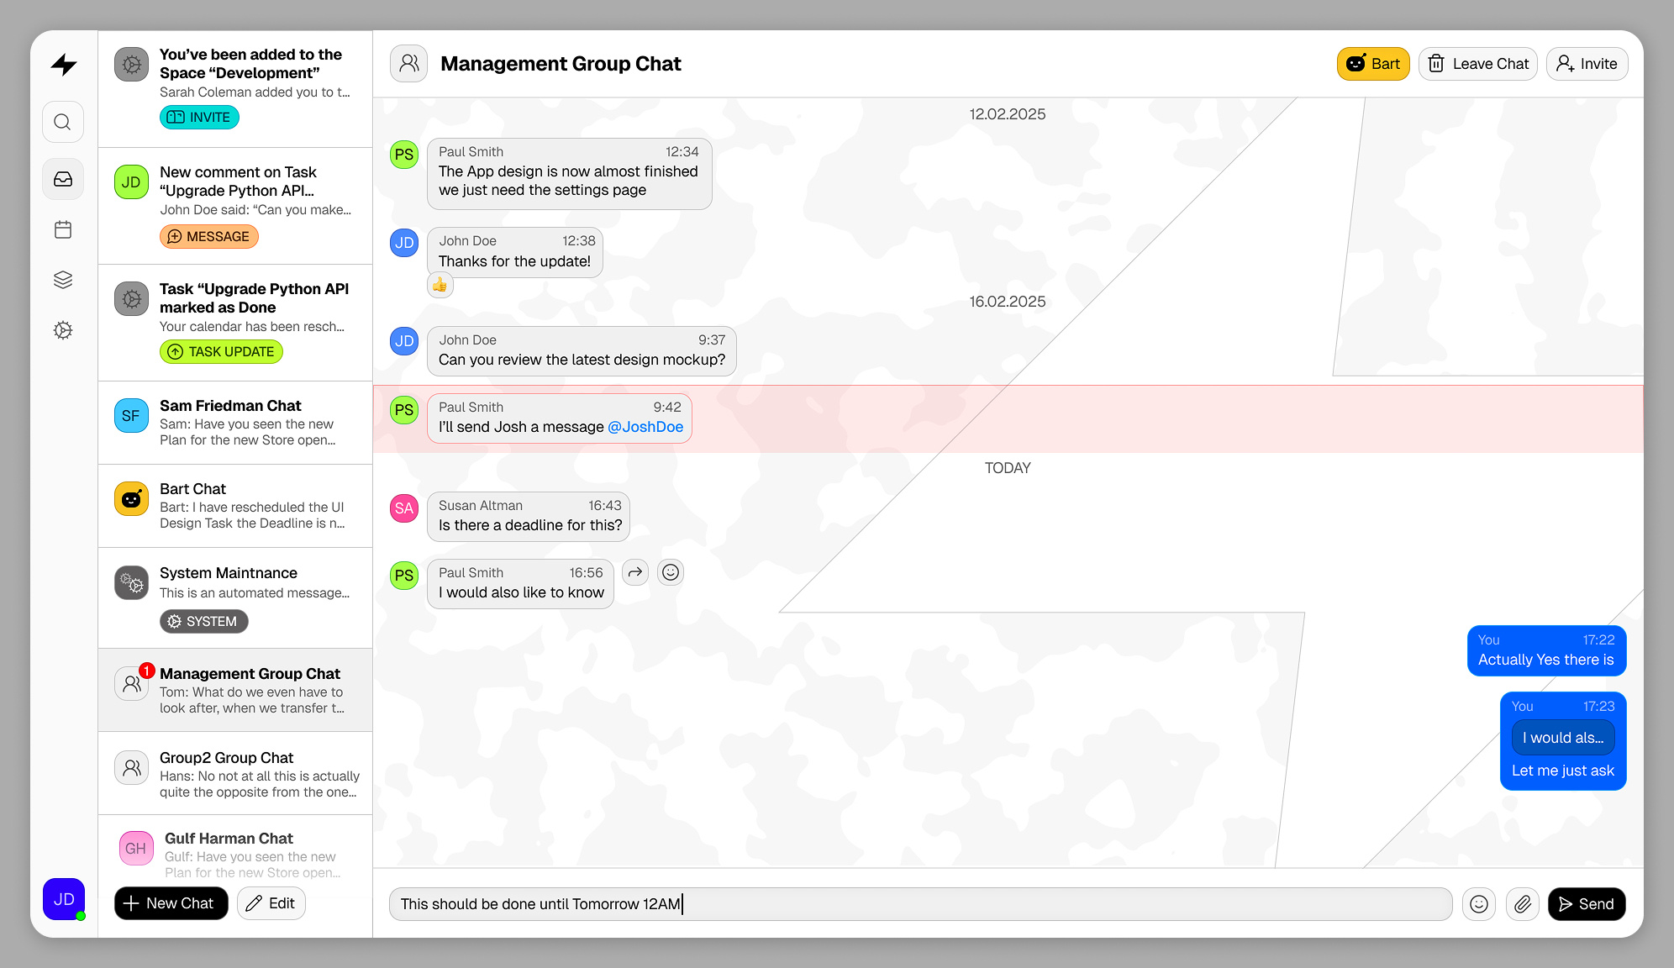Open the emoji picker next to the message field
Screen dimensions: 1674x968
(x=1479, y=904)
